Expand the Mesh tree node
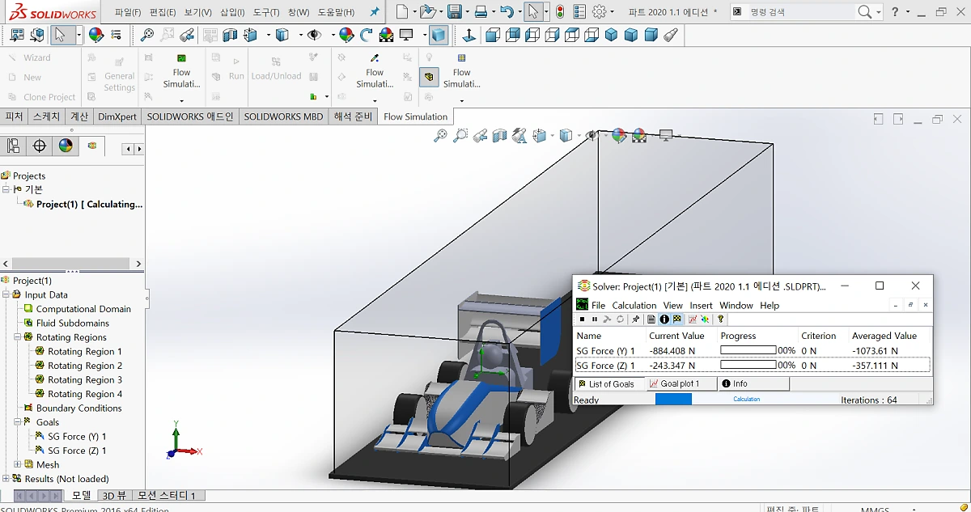 pyautogui.click(x=17, y=464)
